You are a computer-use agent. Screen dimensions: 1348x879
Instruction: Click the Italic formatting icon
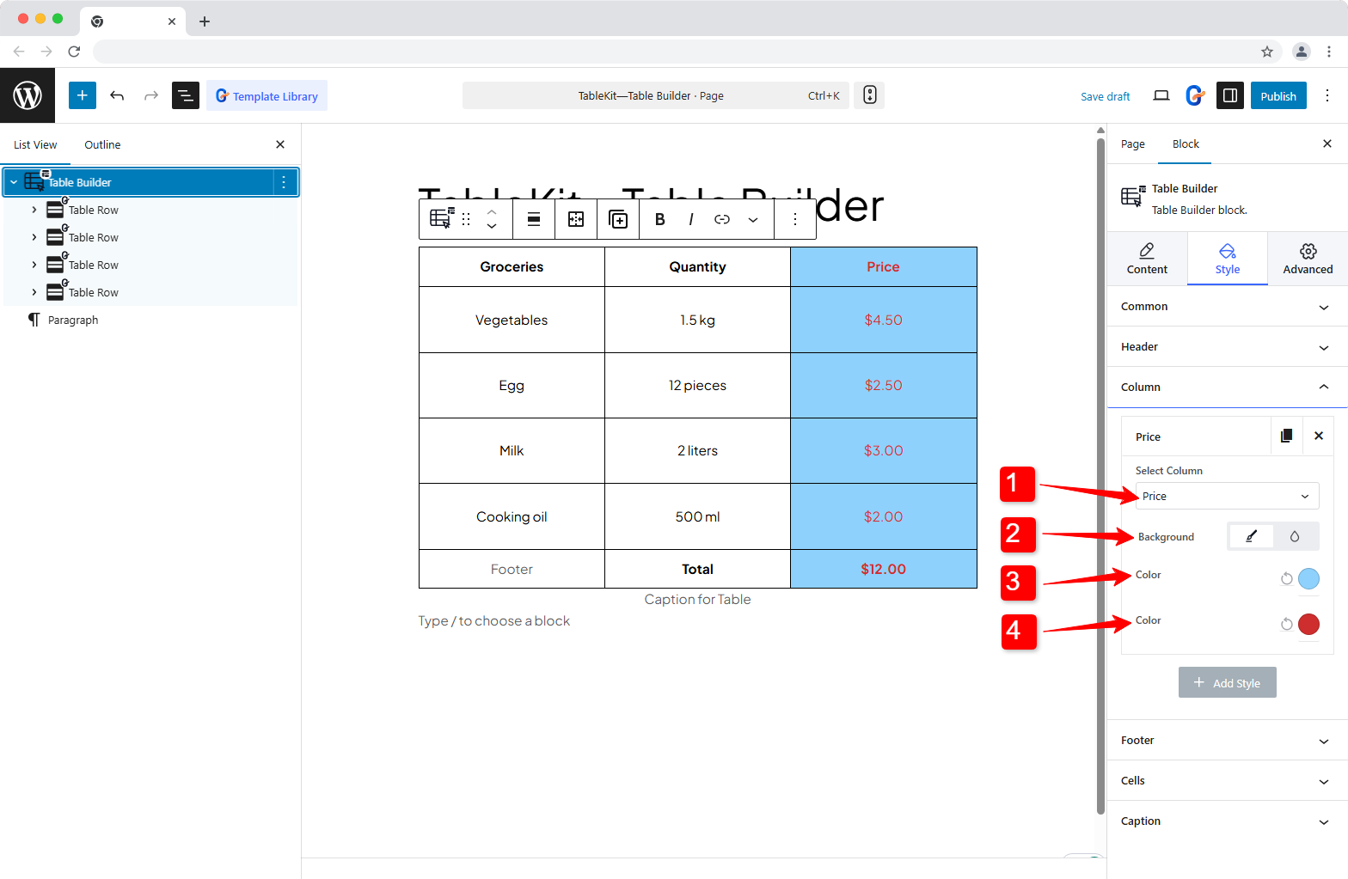click(690, 219)
